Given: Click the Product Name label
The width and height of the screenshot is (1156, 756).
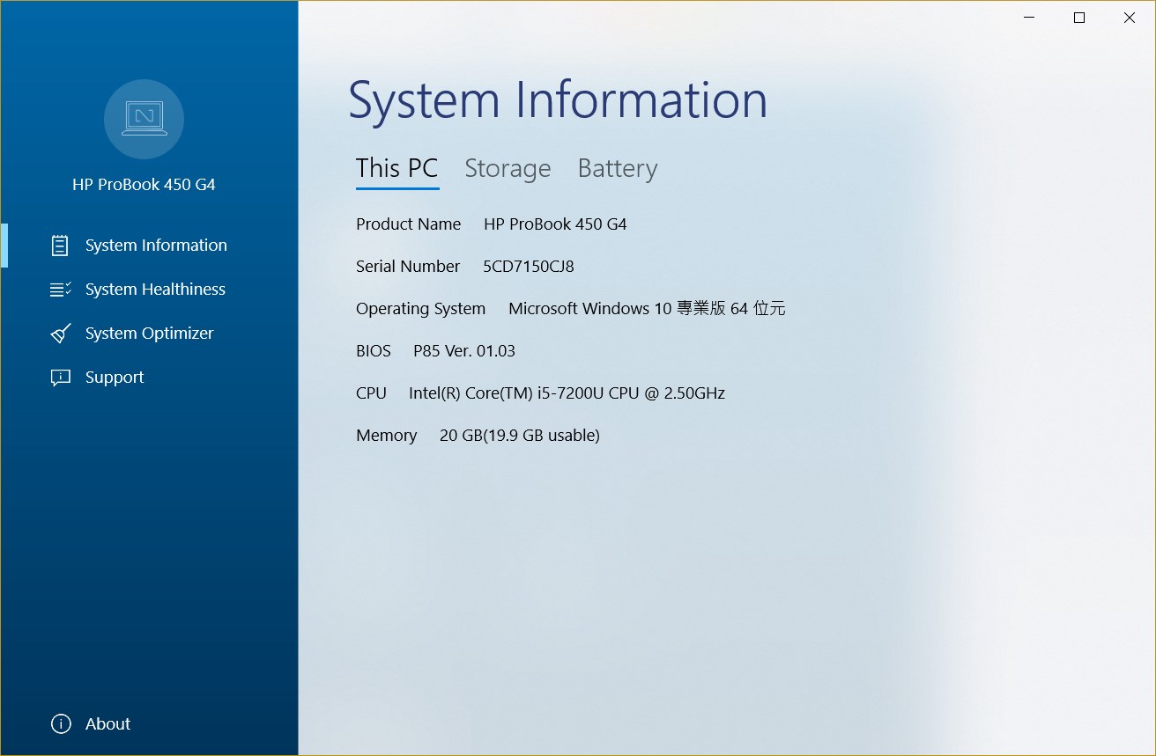Looking at the screenshot, I should [x=409, y=224].
